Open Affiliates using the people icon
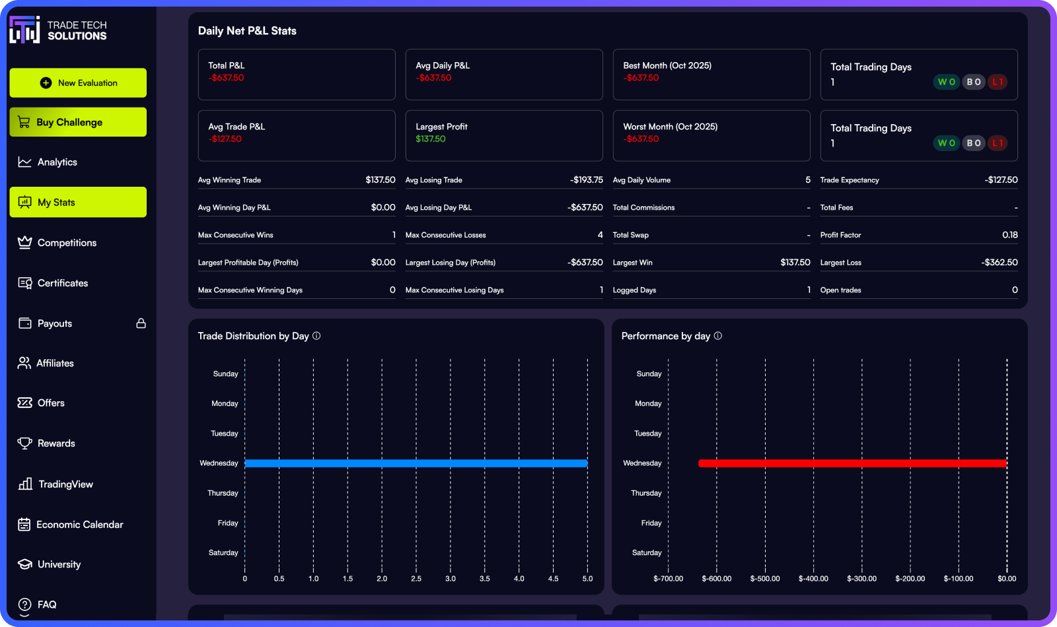 tap(24, 362)
